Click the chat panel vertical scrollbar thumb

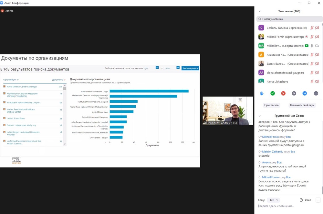pos(322,190)
